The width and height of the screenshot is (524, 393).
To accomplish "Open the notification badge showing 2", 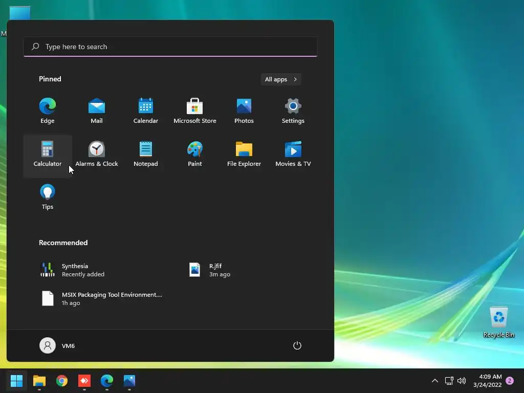I will point(510,381).
